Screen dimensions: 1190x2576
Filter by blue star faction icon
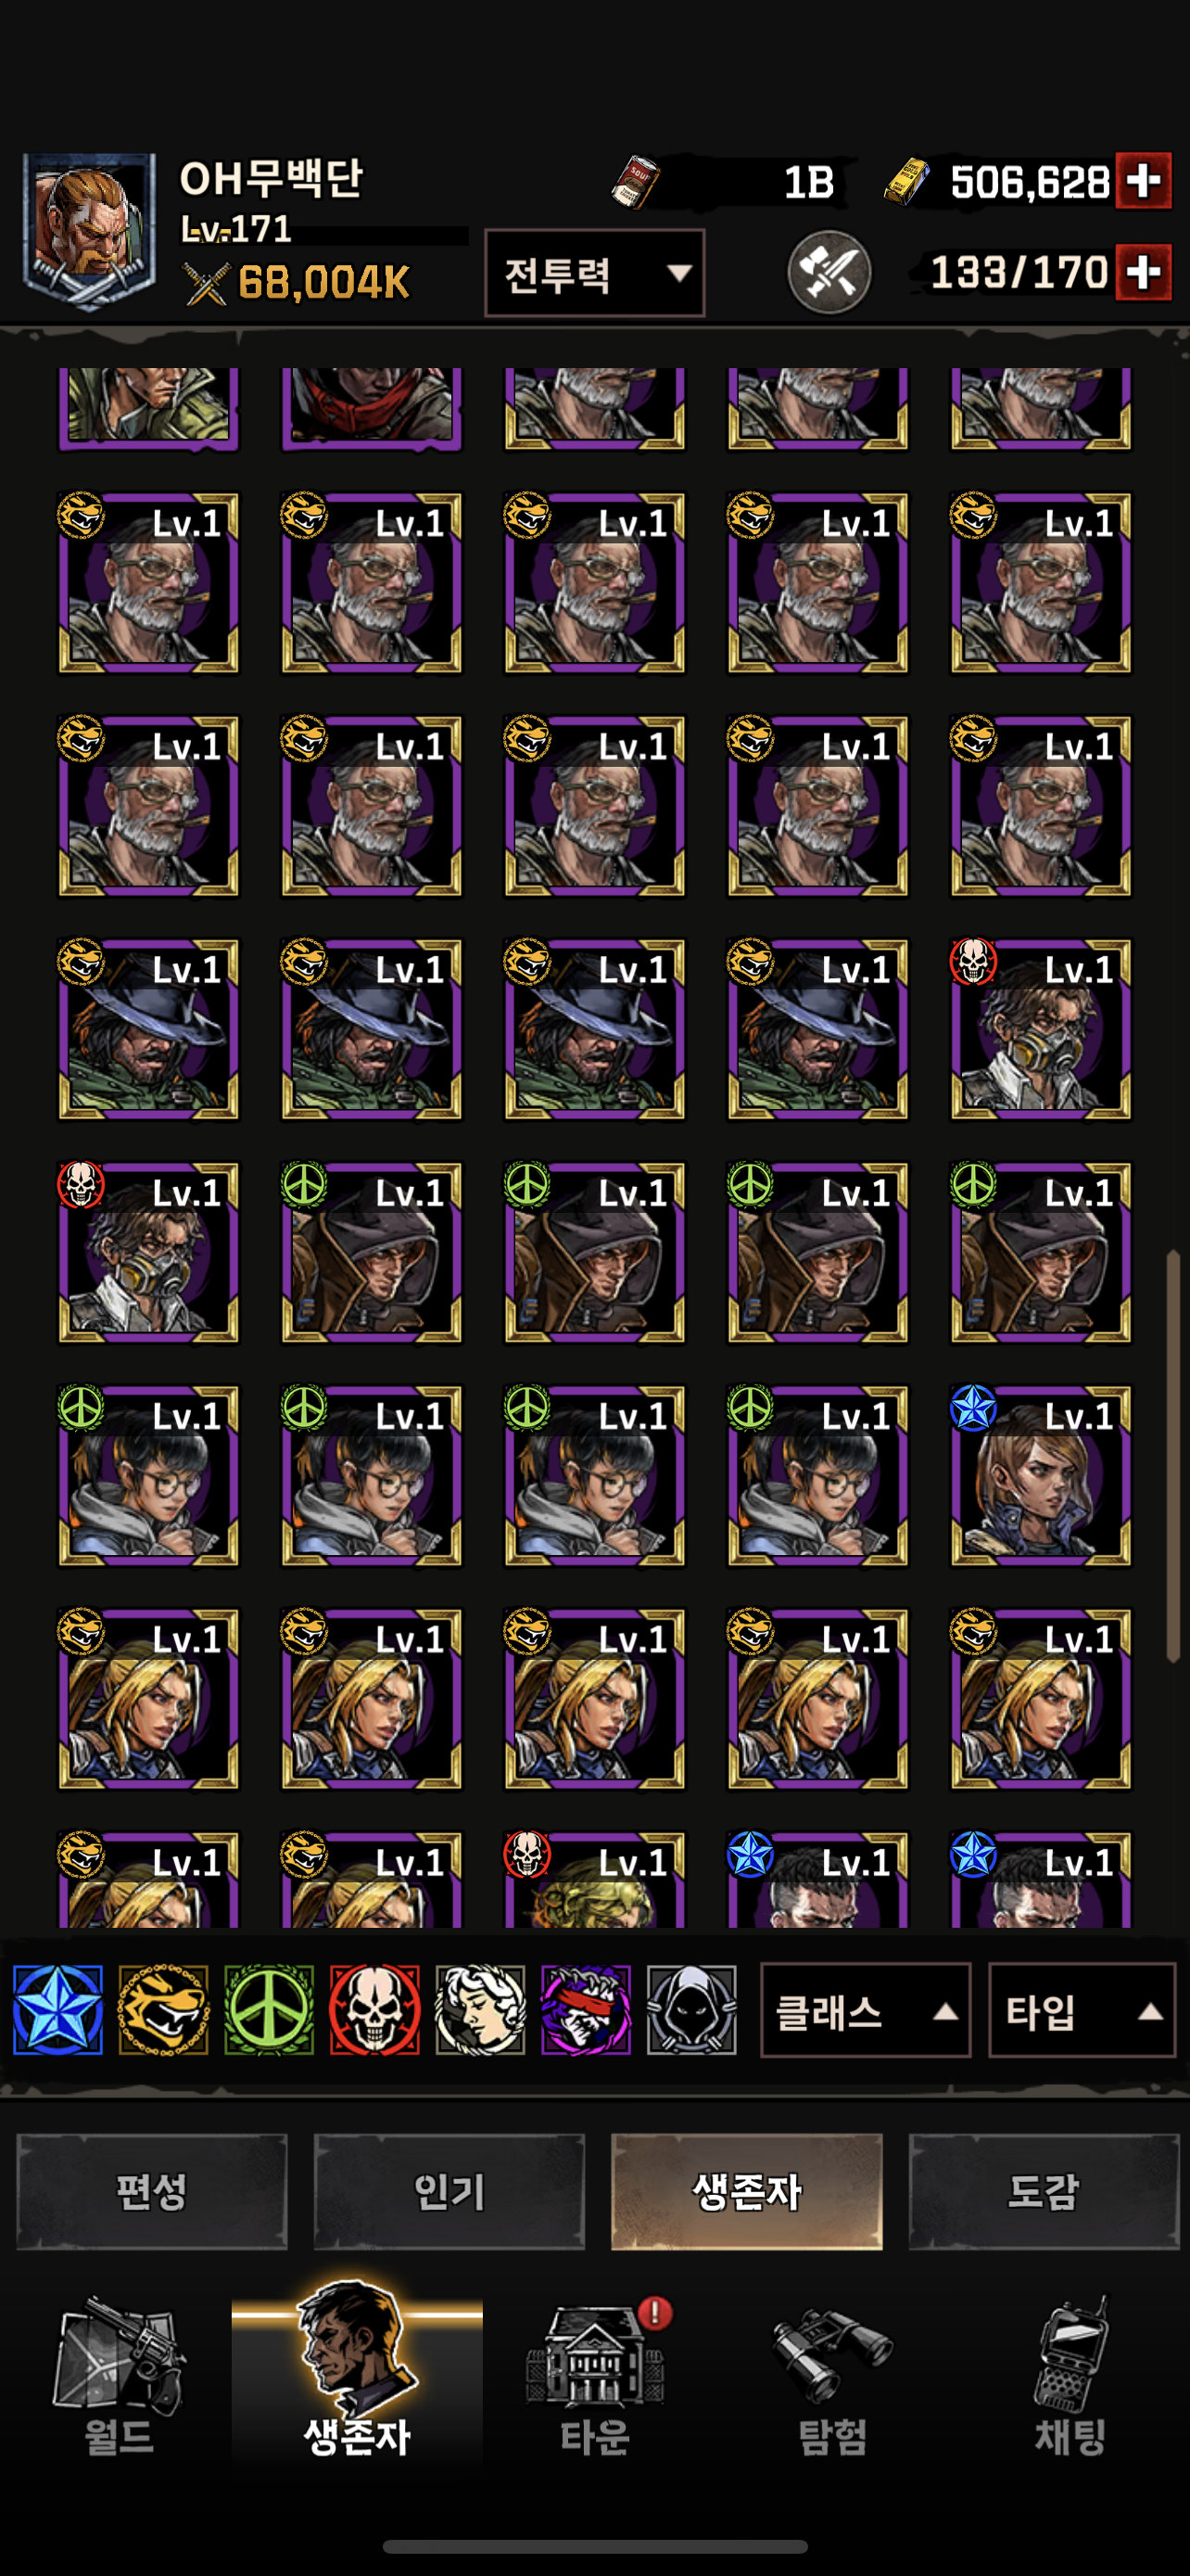point(58,2009)
